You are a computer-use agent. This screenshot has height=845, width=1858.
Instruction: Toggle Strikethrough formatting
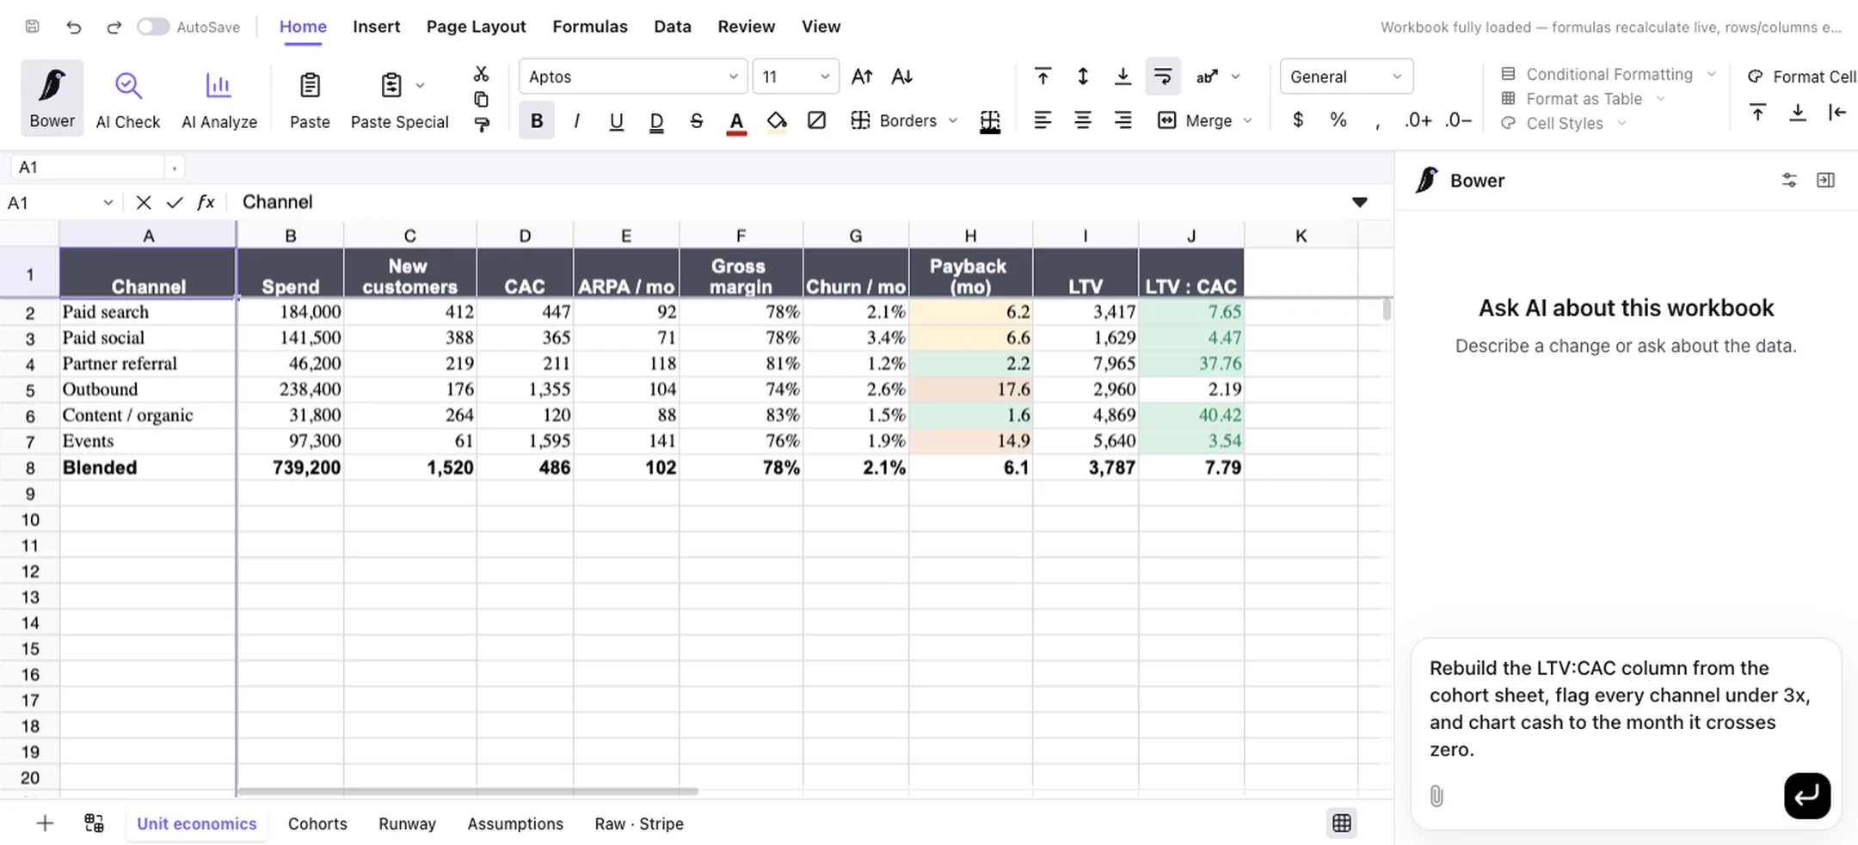pyautogui.click(x=697, y=120)
